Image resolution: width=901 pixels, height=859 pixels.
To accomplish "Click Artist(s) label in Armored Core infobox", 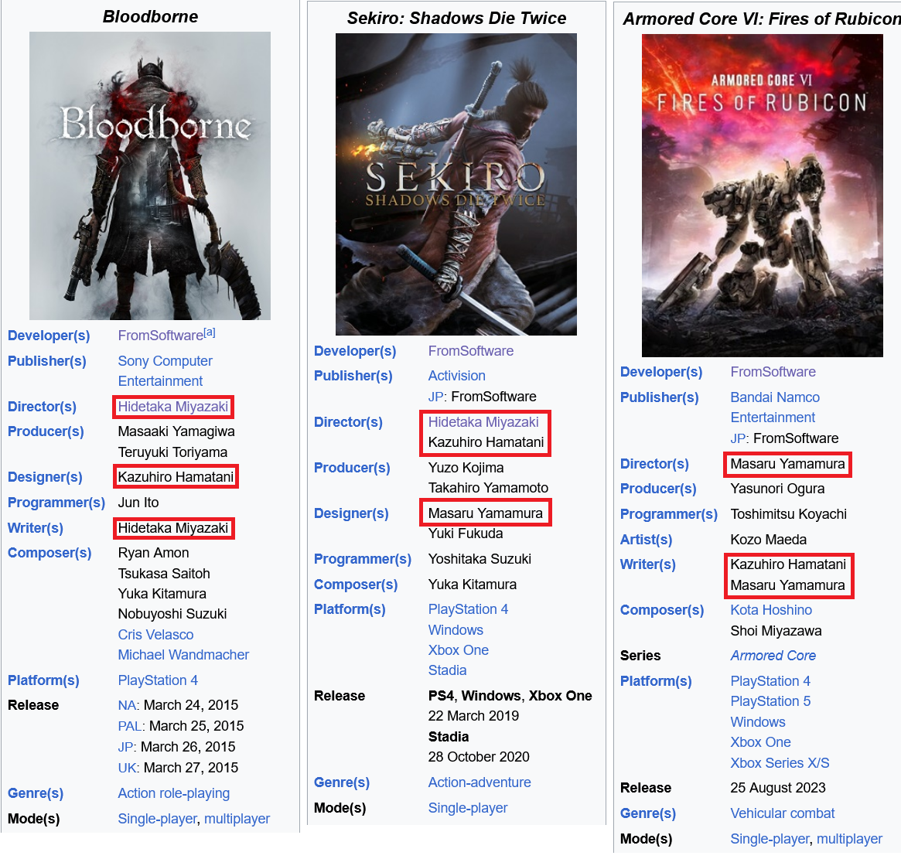I will 646,540.
